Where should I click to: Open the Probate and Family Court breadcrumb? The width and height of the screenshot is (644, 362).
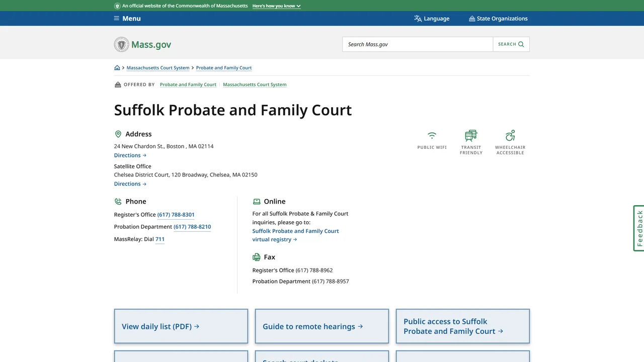click(224, 68)
